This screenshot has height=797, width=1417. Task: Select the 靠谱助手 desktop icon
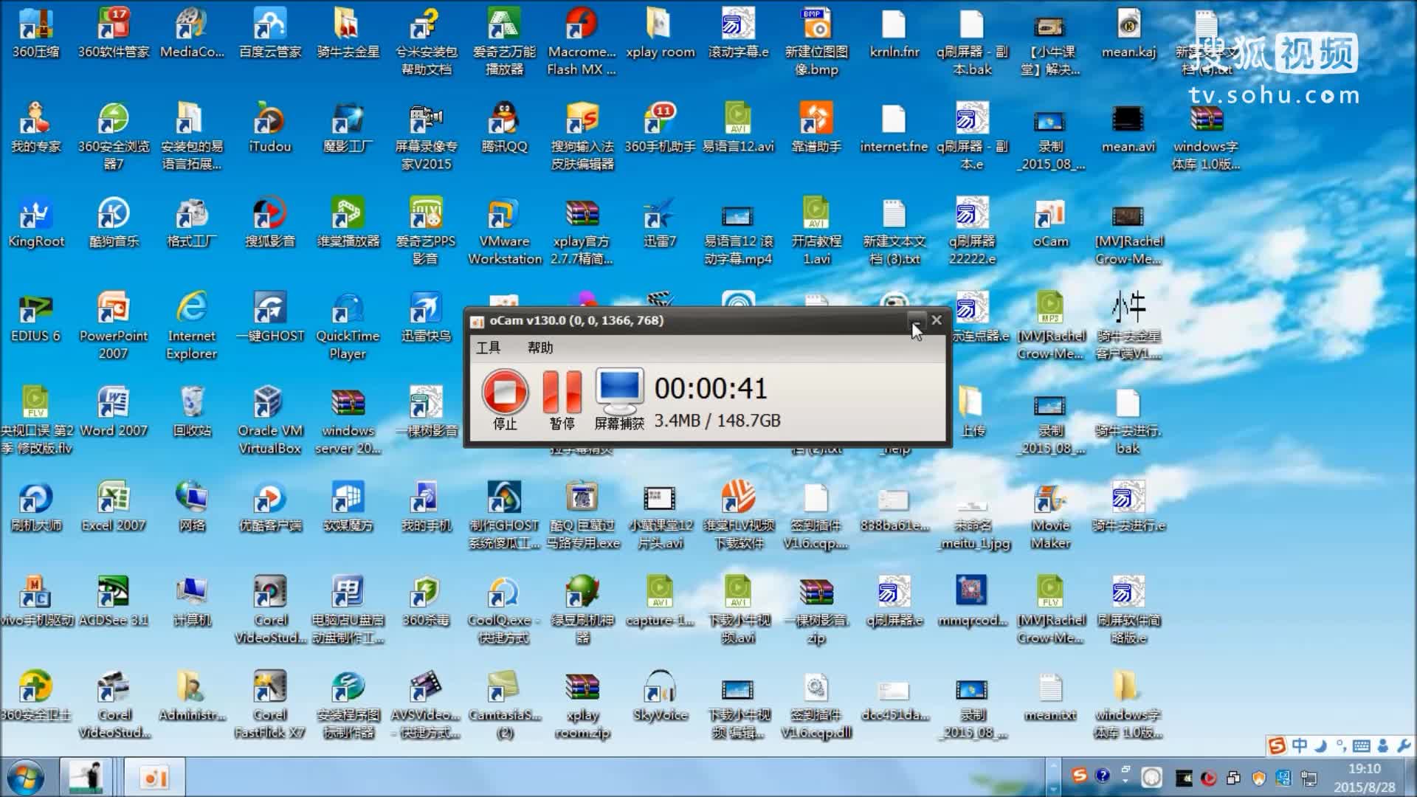816,127
